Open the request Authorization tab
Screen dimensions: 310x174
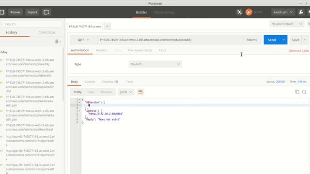[80, 50]
